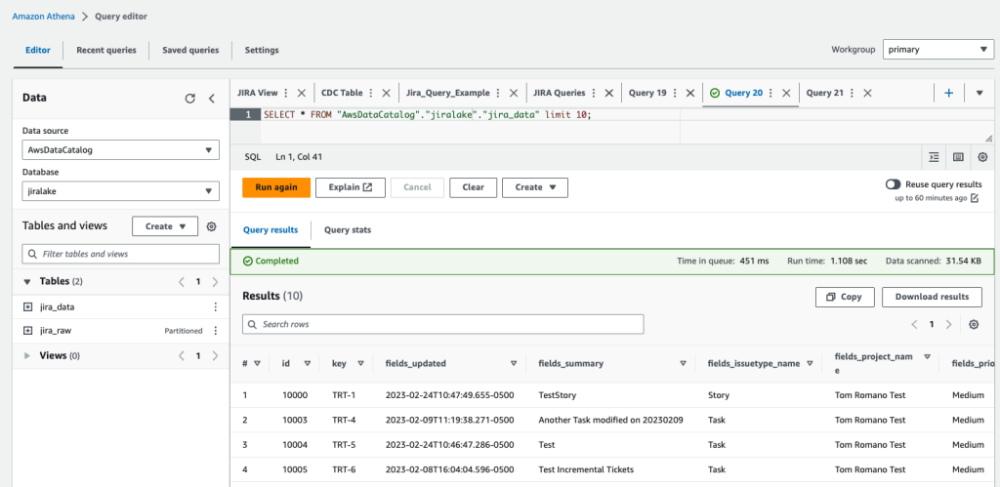Sort by the key column
Screen dimensions: 1000x487
(360, 363)
